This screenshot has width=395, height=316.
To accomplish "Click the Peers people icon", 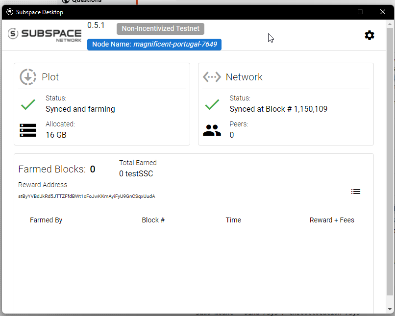I will 212,130.
